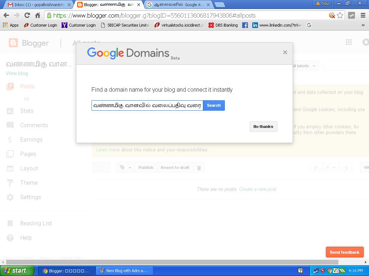Open Yahoo Customer Login bookmark
This screenshot has height=276, width=369.
79,25
